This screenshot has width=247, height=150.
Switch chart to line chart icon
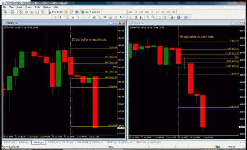(141, 17)
